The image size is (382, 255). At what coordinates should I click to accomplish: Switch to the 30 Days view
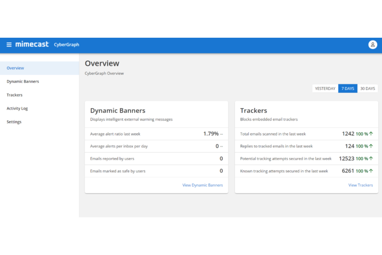[x=368, y=88]
